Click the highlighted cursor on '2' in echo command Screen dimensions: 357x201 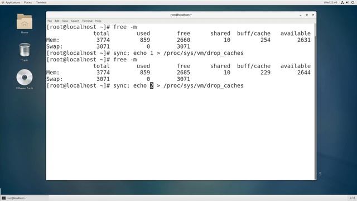pos(152,85)
